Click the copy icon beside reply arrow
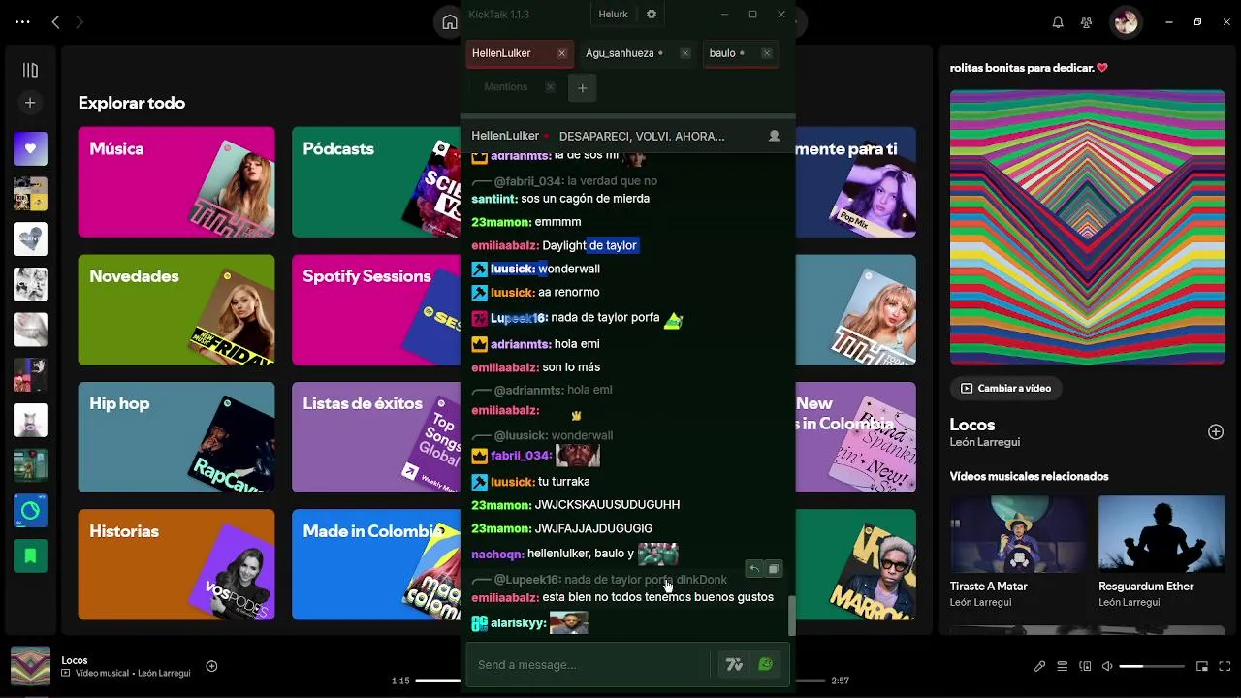Image resolution: width=1241 pixels, height=698 pixels. click(773, 569)
